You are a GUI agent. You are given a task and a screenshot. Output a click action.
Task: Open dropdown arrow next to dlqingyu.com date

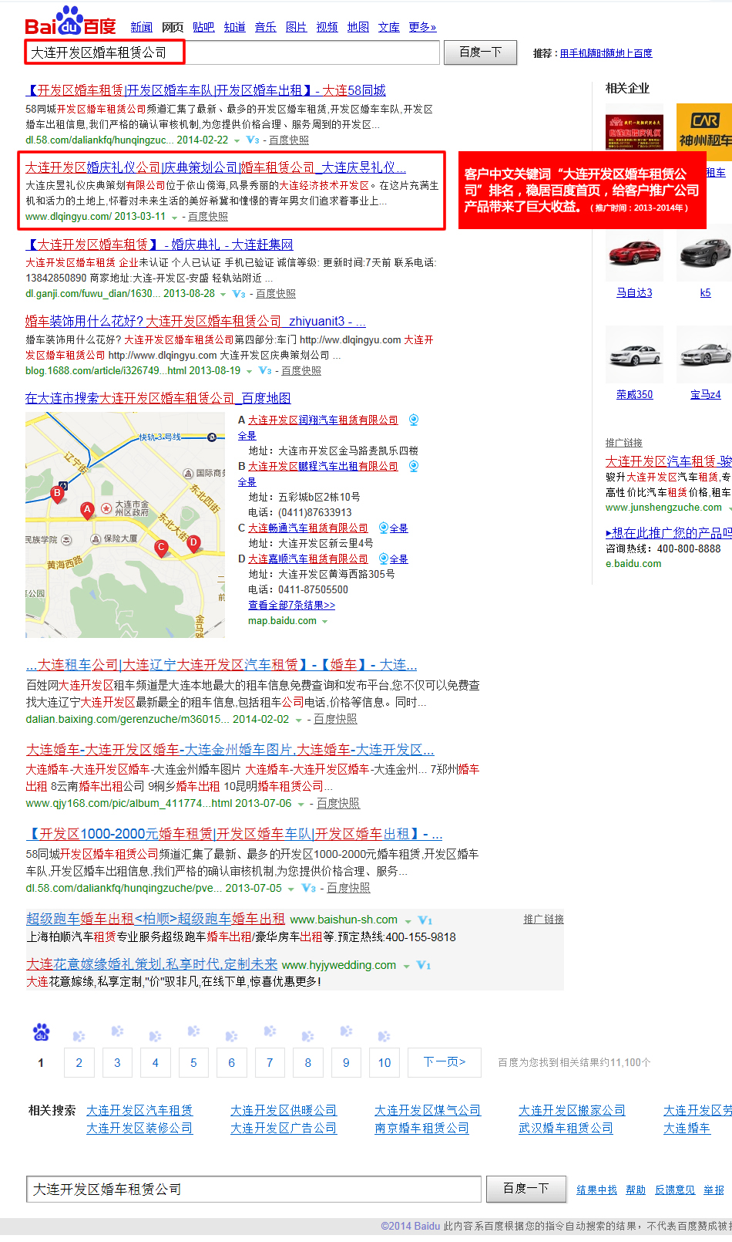point(174,218)
